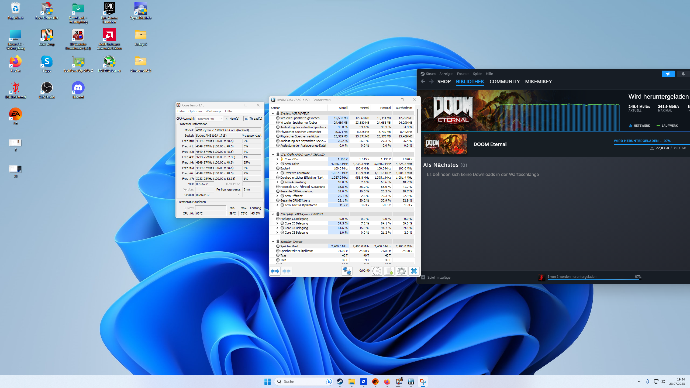Open the Revo Uninstaller desktop shortcut
The image size is (690, 388).
[x=47, y=11]
